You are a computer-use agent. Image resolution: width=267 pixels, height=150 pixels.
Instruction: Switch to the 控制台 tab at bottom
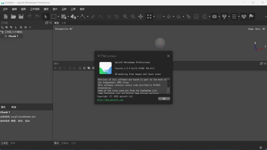(x=65, y=143)
